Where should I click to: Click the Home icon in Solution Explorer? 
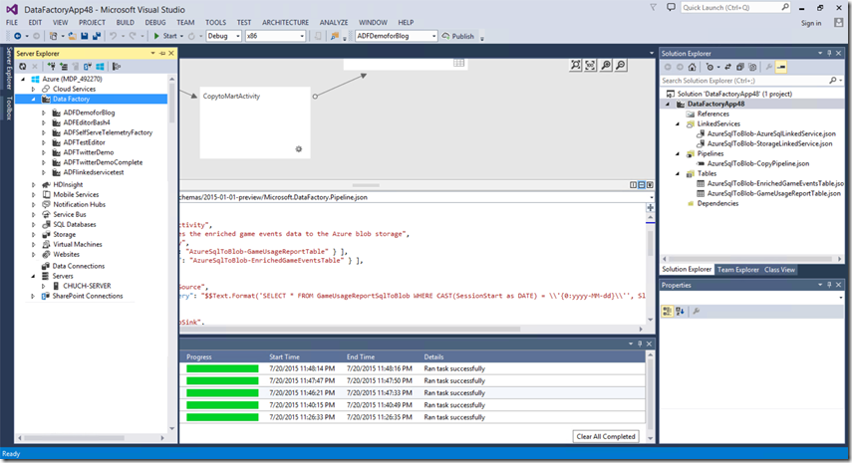(x=692, y=68)
